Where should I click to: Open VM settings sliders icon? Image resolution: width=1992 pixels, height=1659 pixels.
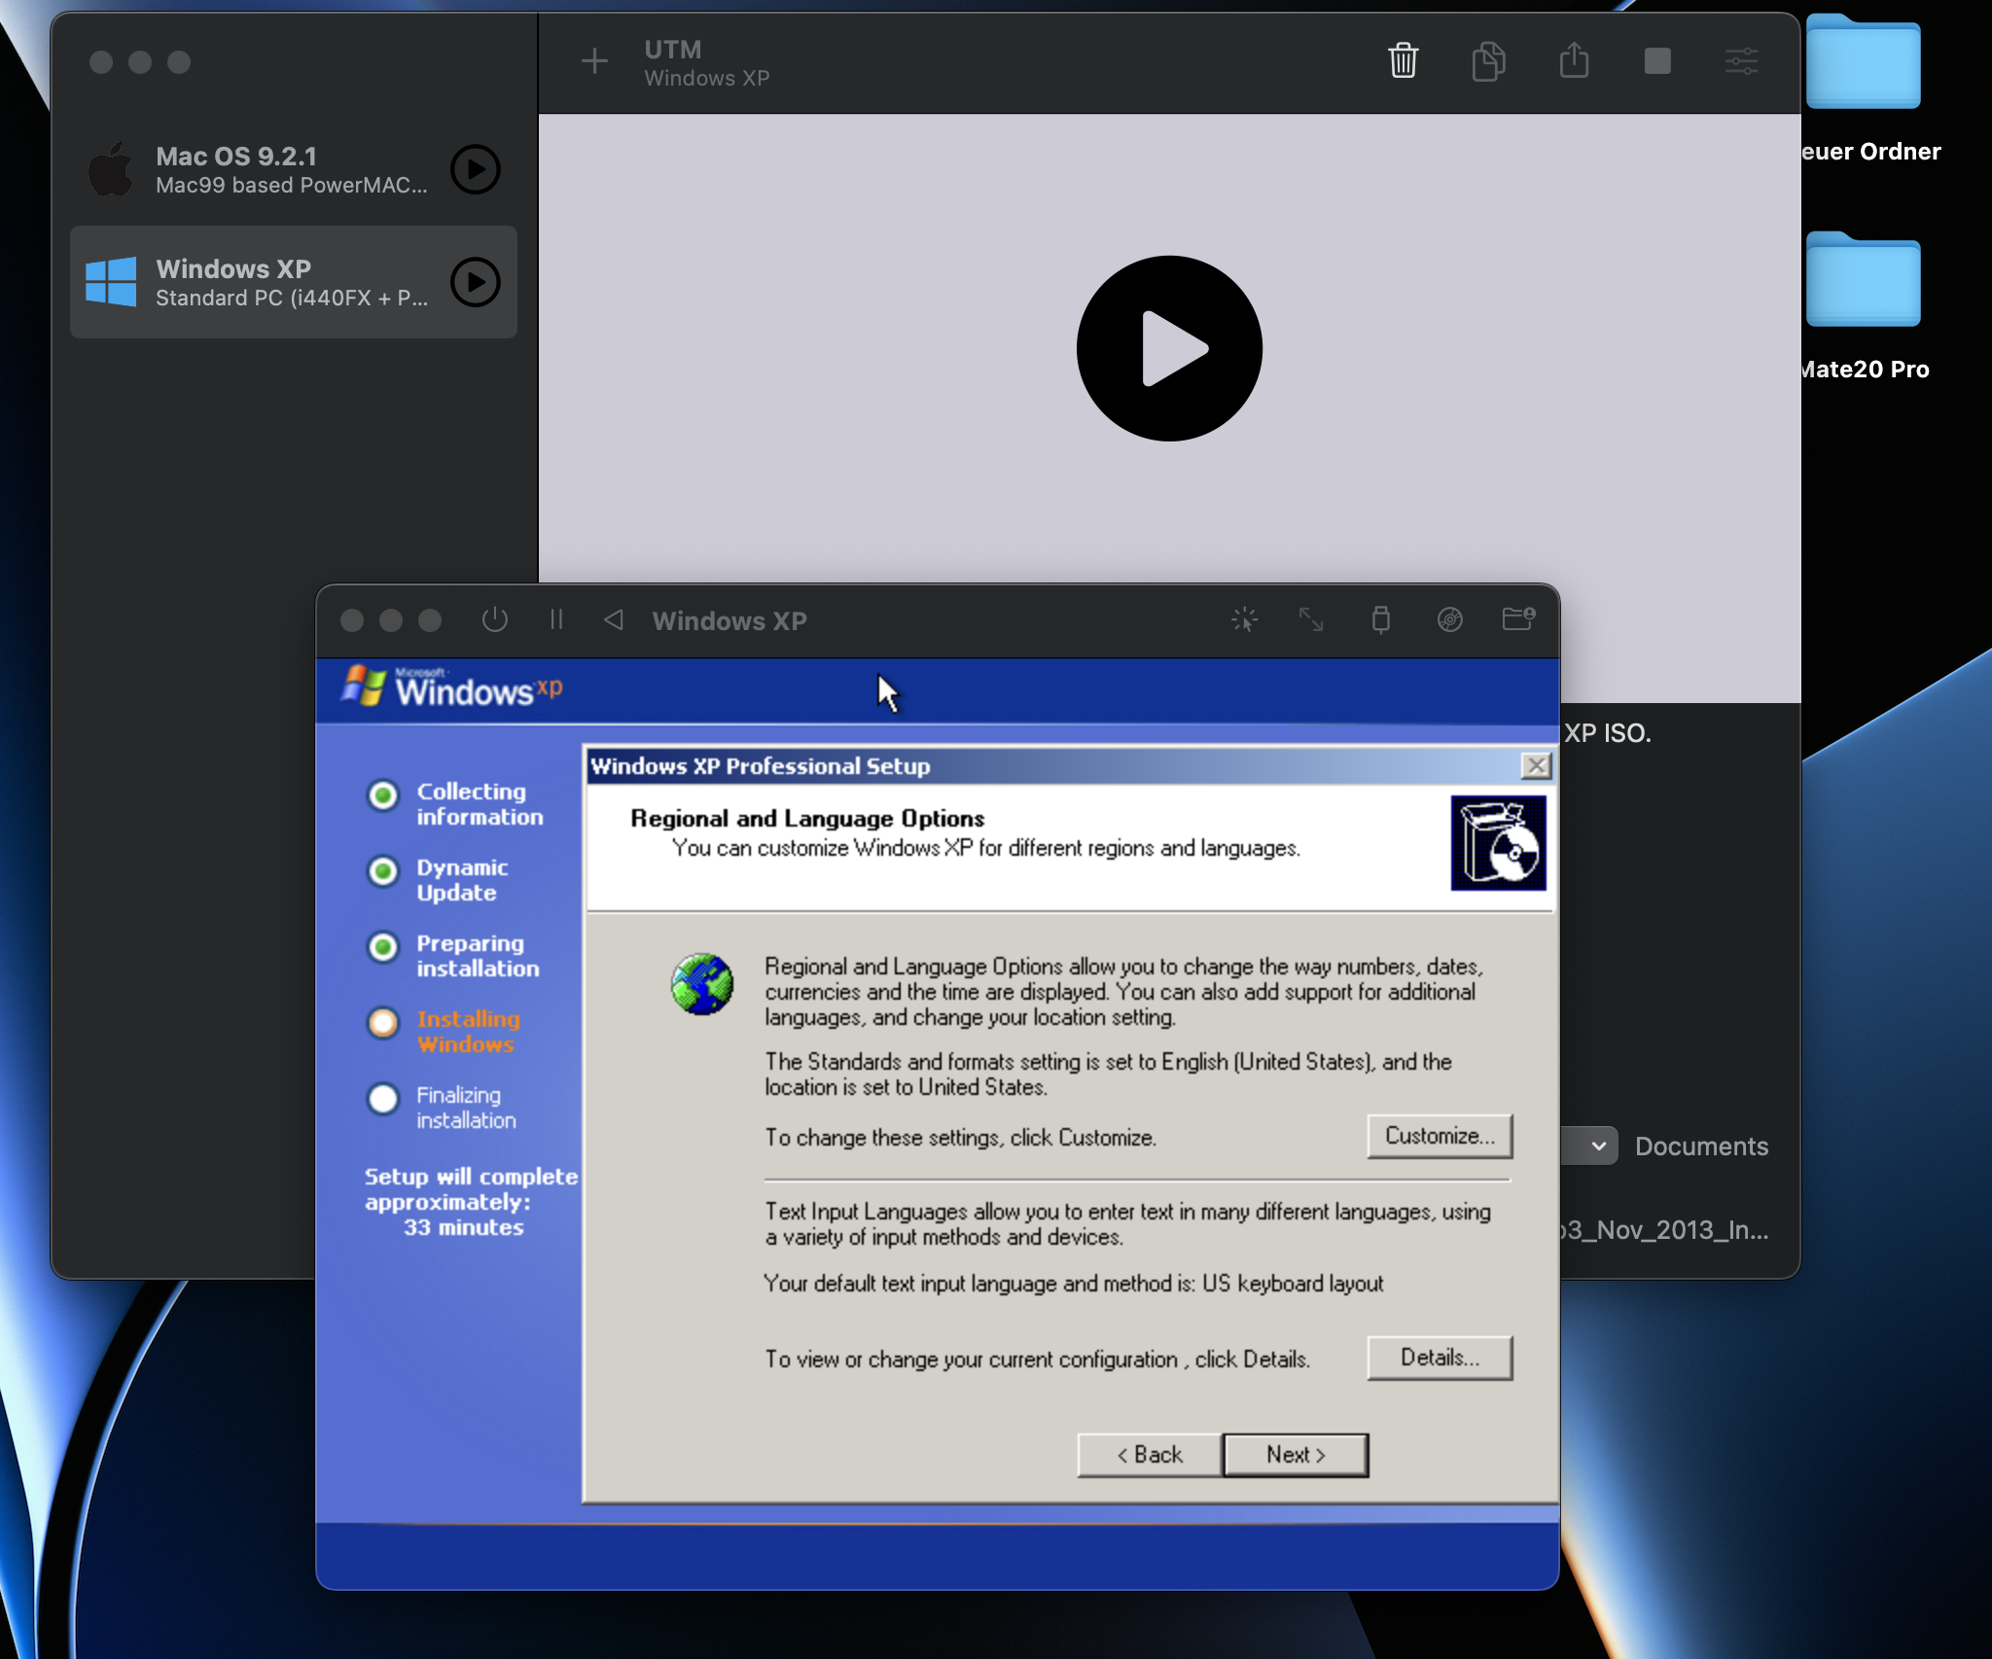(1741, 61)
